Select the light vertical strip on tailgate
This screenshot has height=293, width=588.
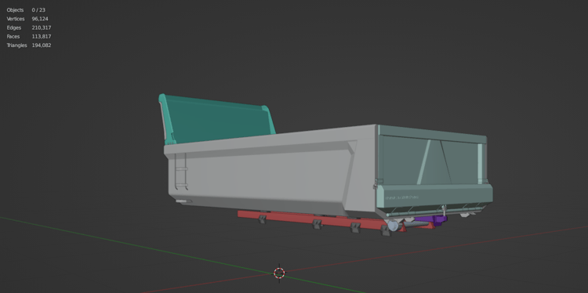click(x=480, y=164)
